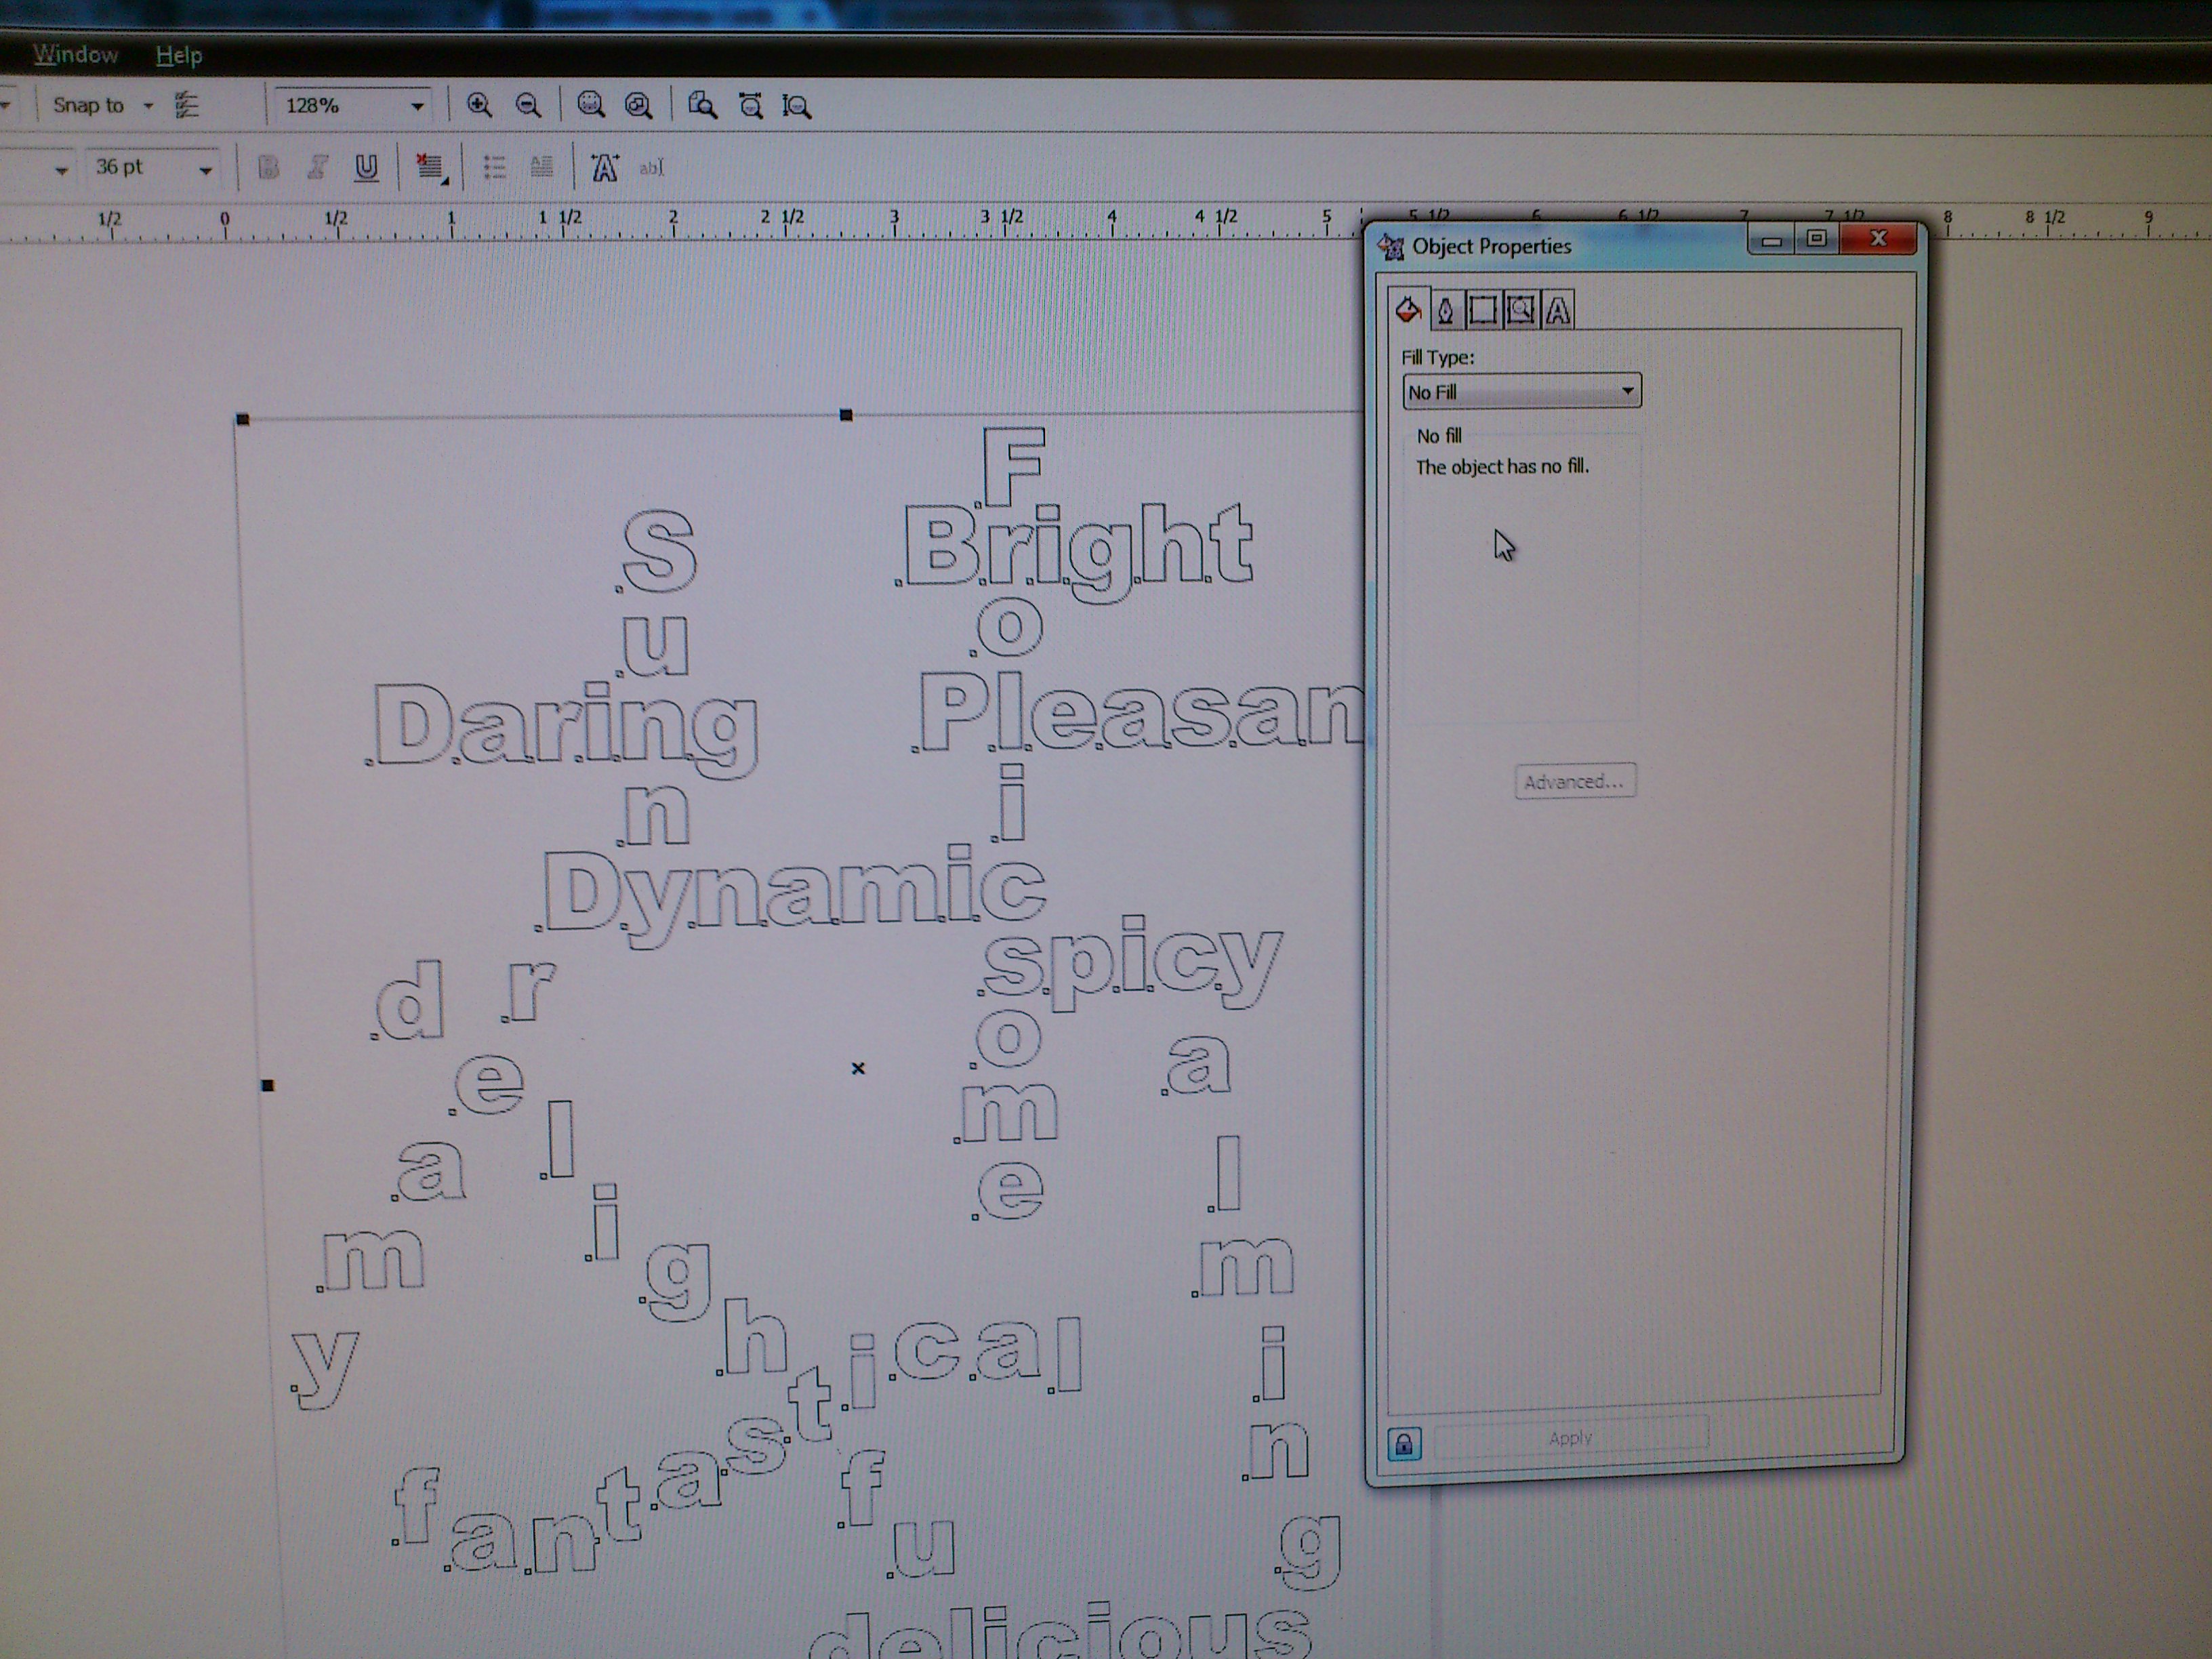Select the Fill tab in Object Properties
The height and width of the screenshot is (1659, 2212).
(1407, 309)
